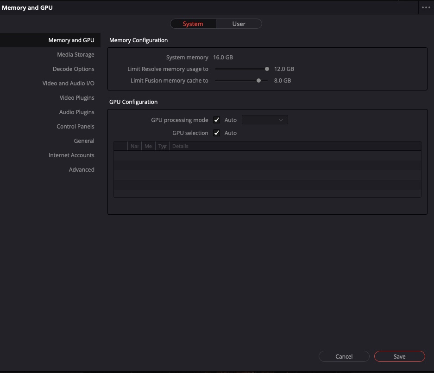Go to Decode Options section

[73, 69]
